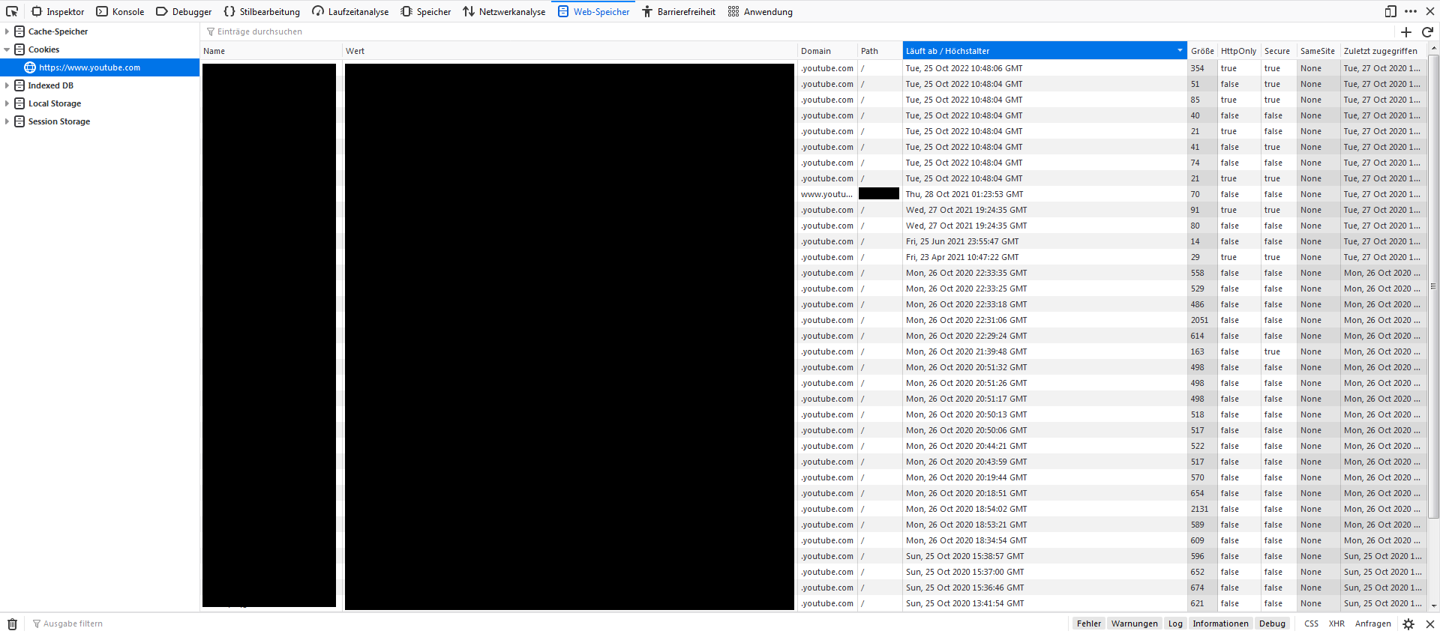Select row expiring Fri, 25 Jun 2021 23:55:47
The image size is (1440, 634).
point(812,241)
